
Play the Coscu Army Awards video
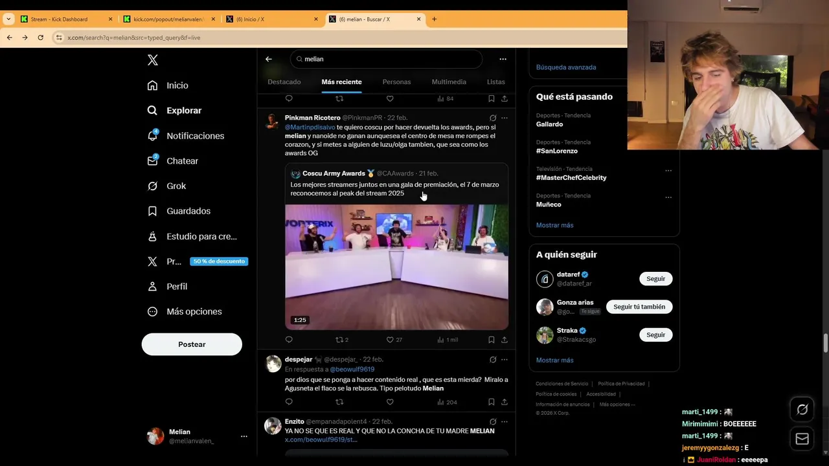(x=396, y=267)
